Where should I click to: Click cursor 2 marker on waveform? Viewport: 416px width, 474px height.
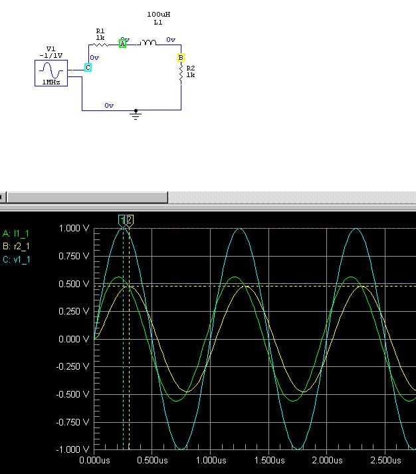pyautogui.click(x=130, y=220)
